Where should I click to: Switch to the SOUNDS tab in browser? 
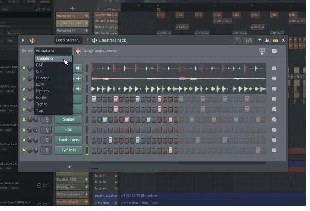45,2
